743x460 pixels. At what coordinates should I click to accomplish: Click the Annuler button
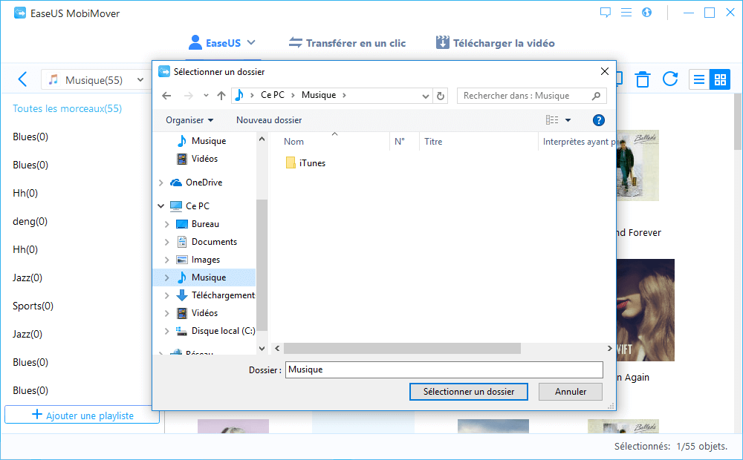[570, 392]
